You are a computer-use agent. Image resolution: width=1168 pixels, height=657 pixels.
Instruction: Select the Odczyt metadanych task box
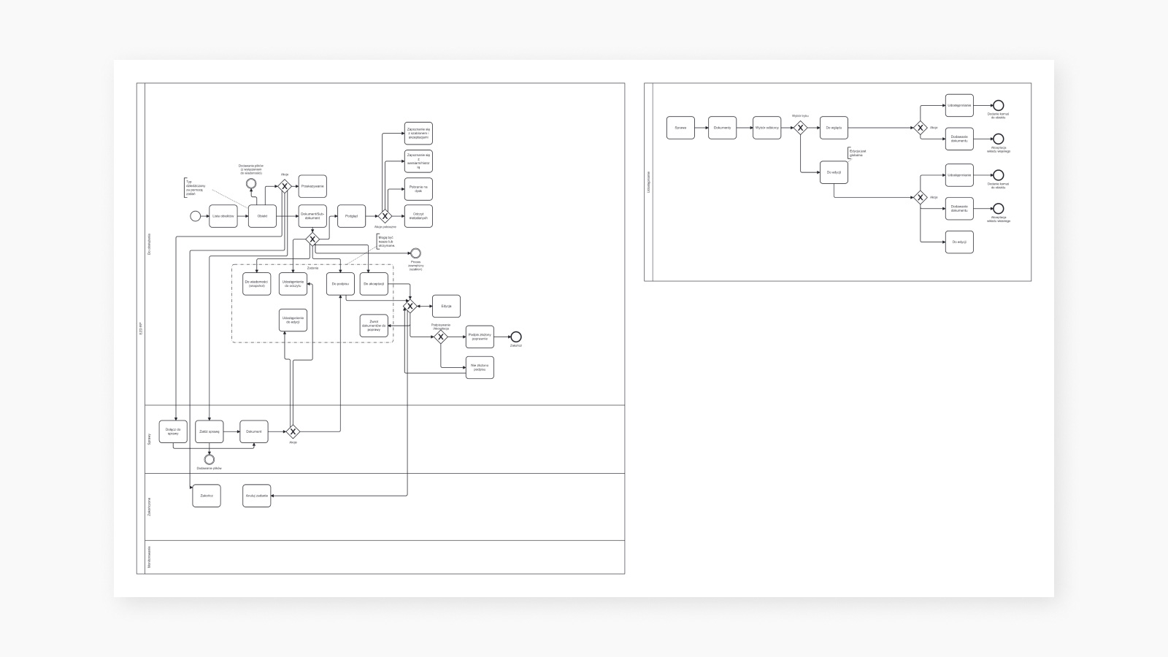(x=418, y=216)
